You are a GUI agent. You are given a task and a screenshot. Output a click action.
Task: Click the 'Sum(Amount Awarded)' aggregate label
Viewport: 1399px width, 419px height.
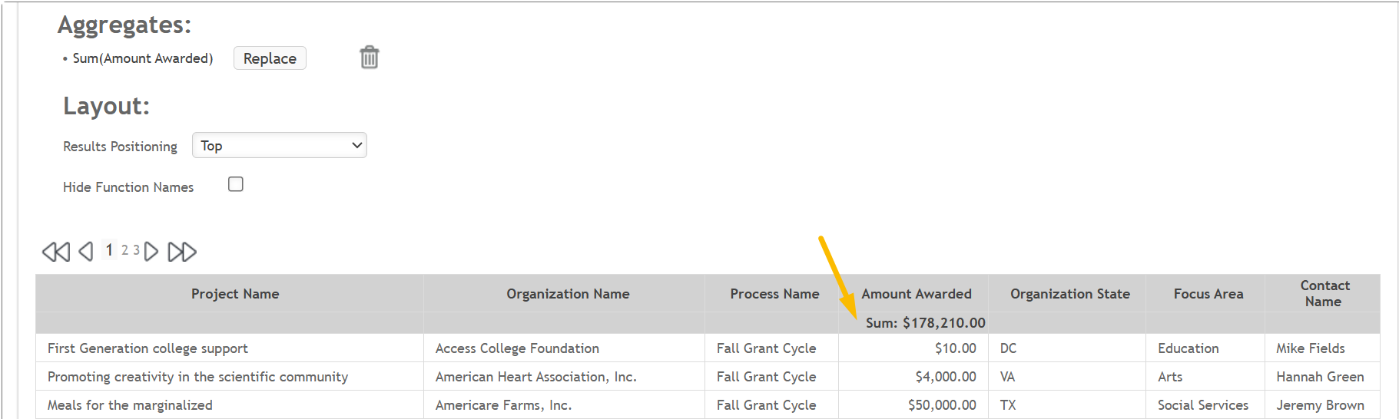(142, 58)
